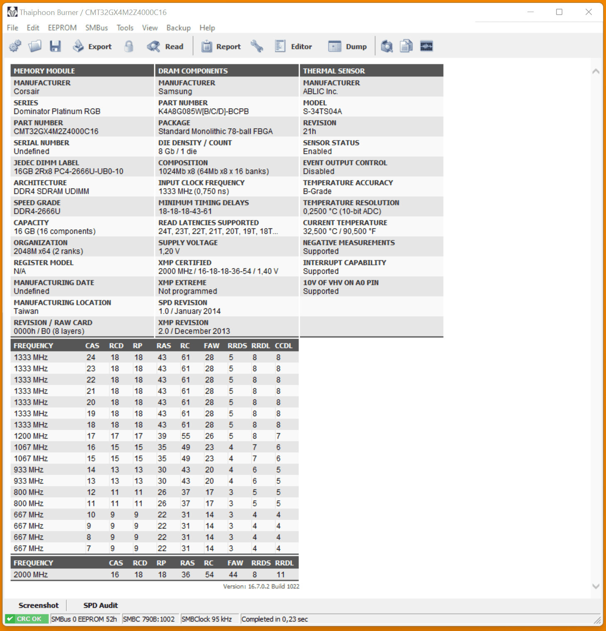Click DRAM part number K4A8G085W[B/C/D]-BCPB
Screen dimensions: 606x631
click(x=204, y=112)
